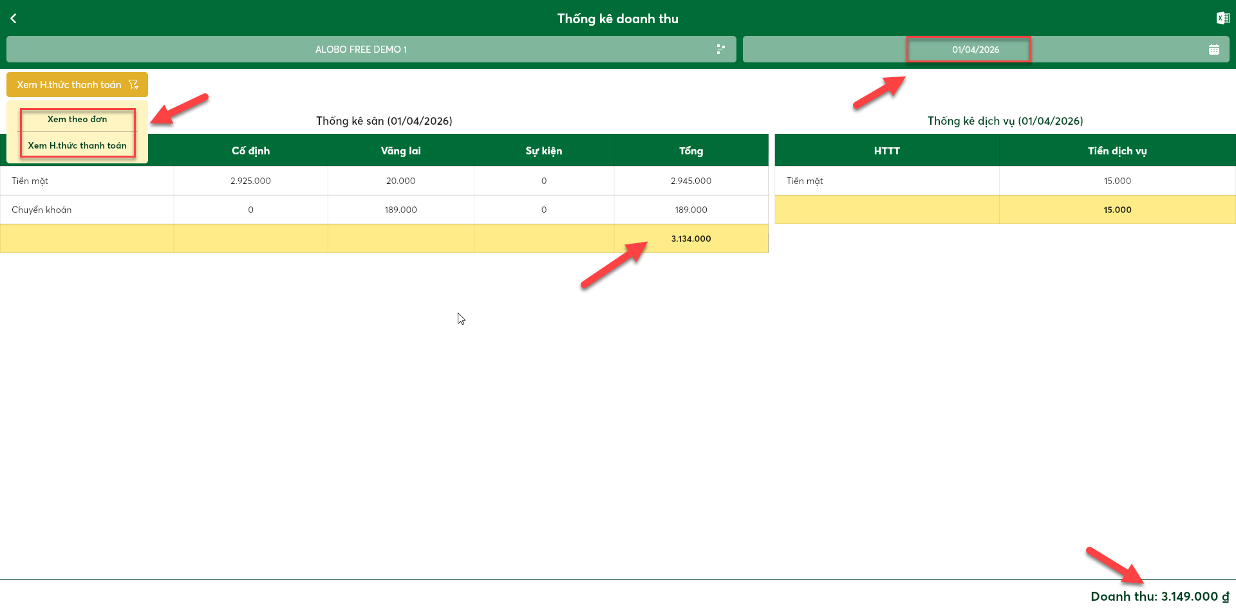Image resolution: width=1236 pixels, height=613 pixels.
Task: Click the Vãng lai column header
Action: 400,151
